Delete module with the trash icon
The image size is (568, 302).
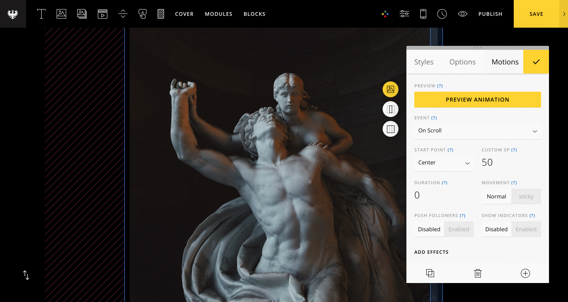point(478,273)
